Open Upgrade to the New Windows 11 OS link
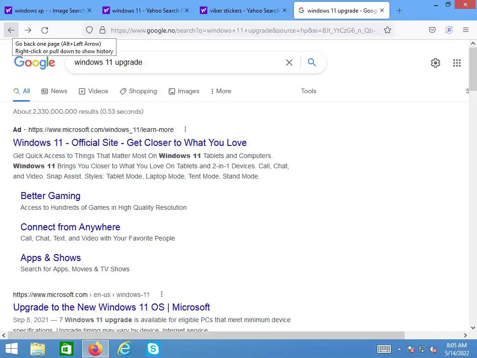Viewport: 477px width, 358px height. tap(111, 307)
